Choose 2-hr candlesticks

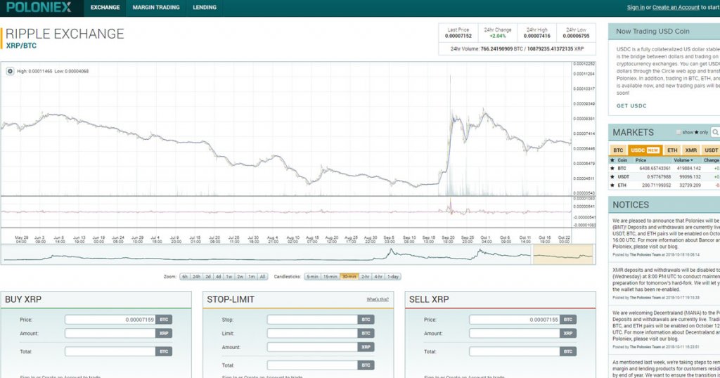coord(365,277)
